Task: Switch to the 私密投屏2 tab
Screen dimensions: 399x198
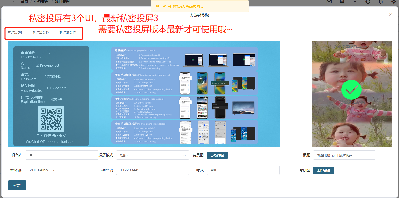Action: tap(41, 32)
